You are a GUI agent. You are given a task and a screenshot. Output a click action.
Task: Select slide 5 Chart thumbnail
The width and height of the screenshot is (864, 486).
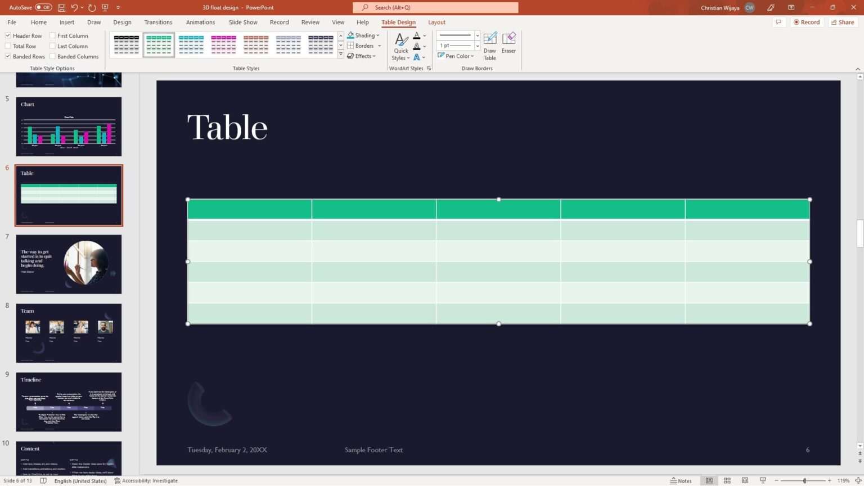pyautogui.click(x=69, y=127)
